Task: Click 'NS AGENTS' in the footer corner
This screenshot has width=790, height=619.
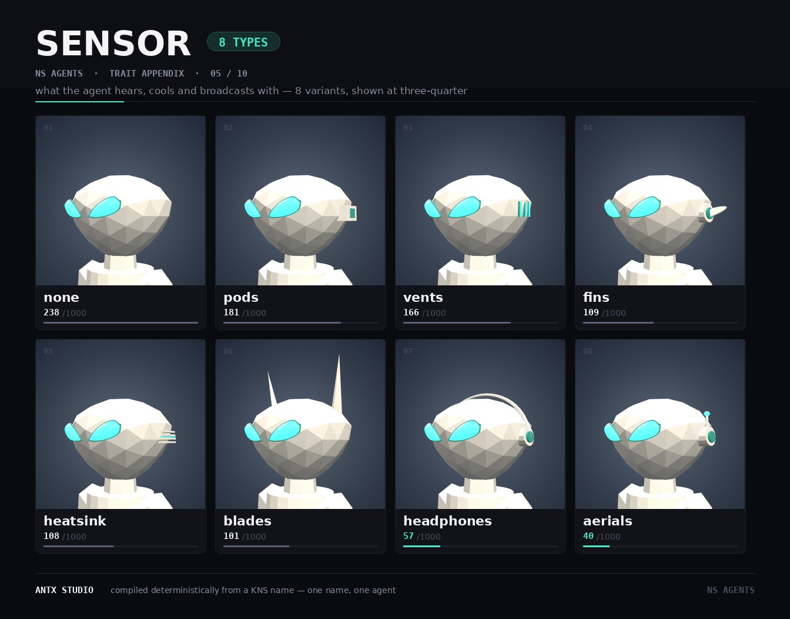Action: [731, 590]
